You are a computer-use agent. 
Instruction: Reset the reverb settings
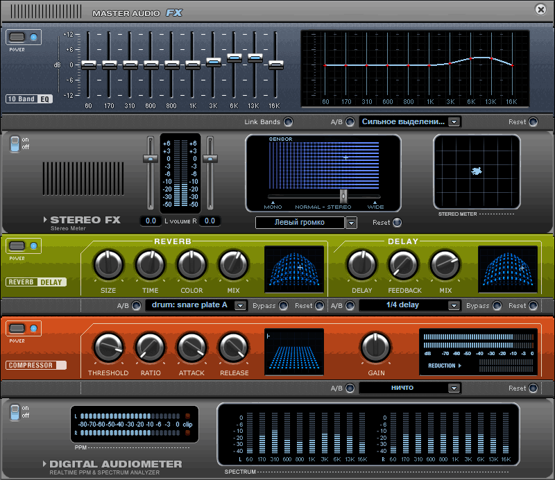[x=320, y=305]
